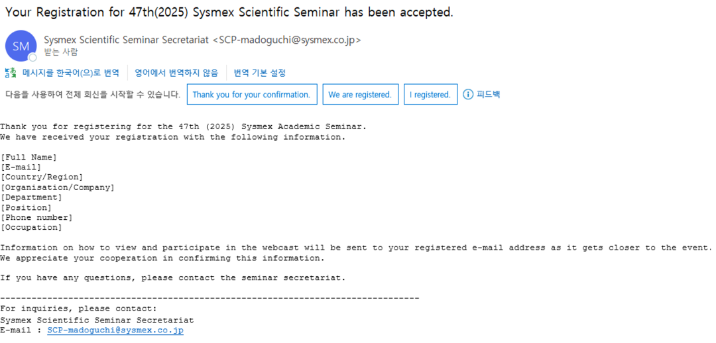This screenshot has height=343, width=716.
Task: Click sender name Sysmex Scientific Seminar Secretariat
Action: click(127, 40)
